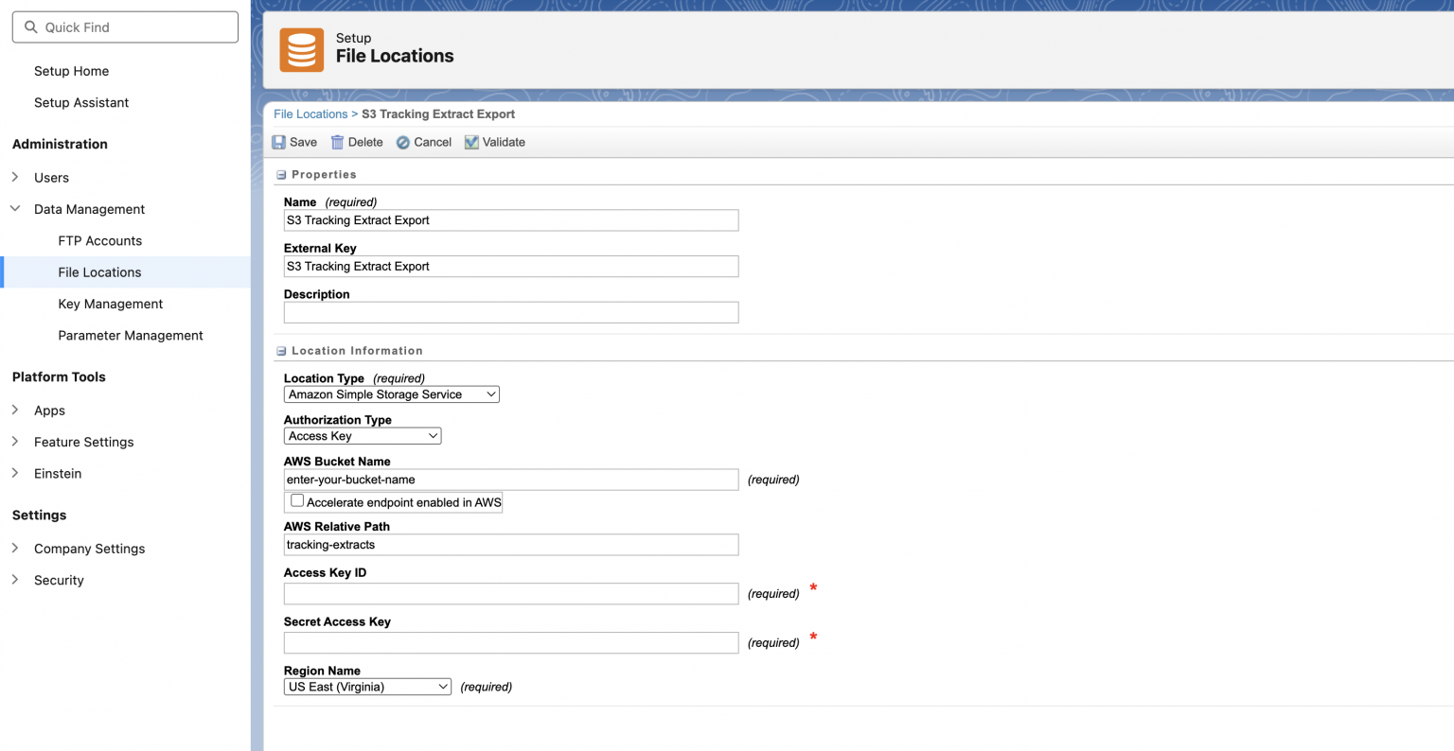Viewport: 1454px width, 751px height.
Task: Click the Cancel circle icon
Action: [403, 142]
